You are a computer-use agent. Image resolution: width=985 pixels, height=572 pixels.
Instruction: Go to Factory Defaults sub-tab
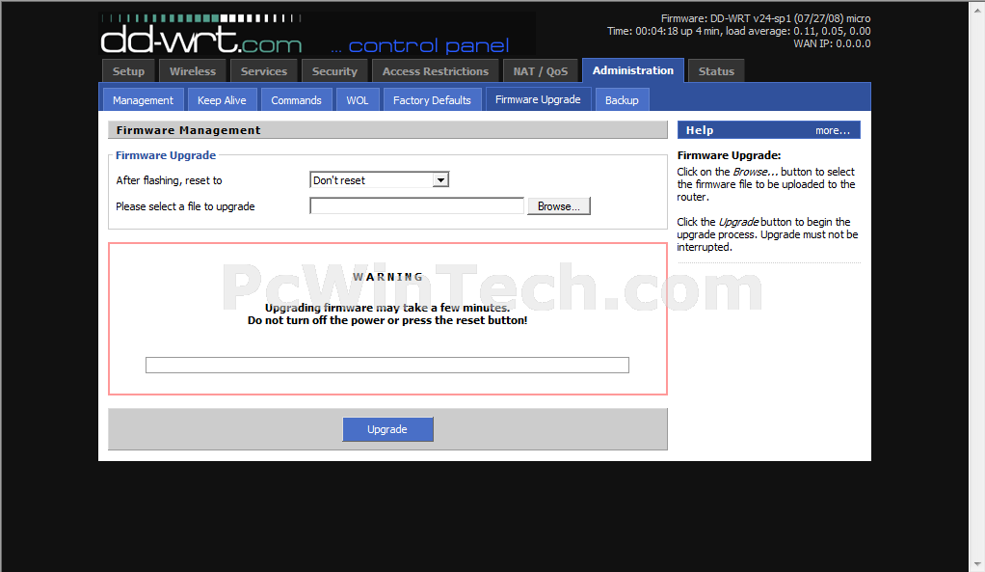coord(432,100)
